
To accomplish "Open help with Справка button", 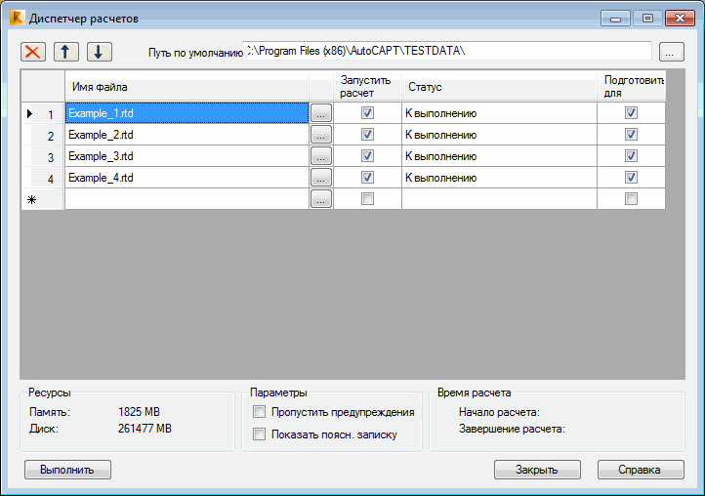I will point(641,470).
